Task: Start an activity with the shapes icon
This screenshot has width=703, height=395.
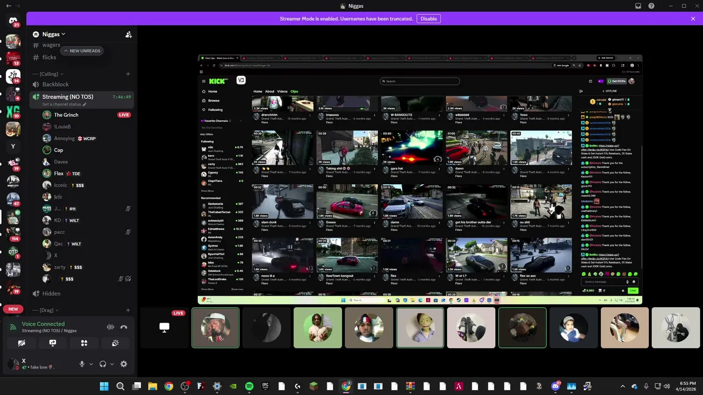Action: point(84,343)
